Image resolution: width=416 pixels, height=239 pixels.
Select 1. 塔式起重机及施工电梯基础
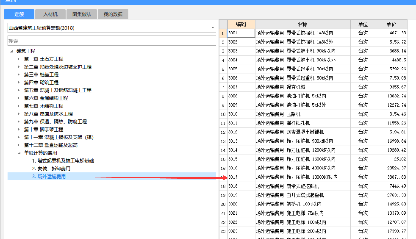tap(63, 161)
